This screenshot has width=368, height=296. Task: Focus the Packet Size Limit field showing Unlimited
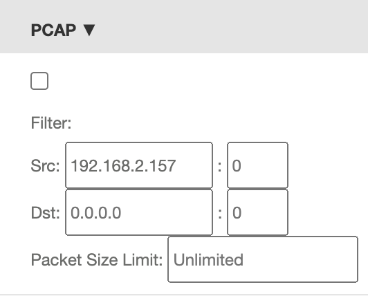tap(263, 259)
